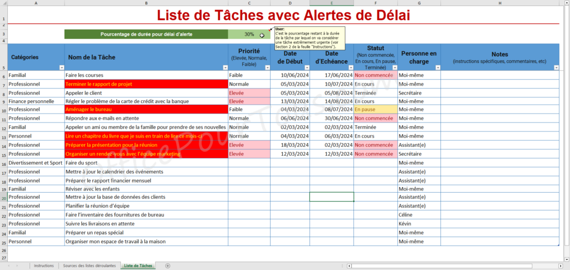570x270 pixels.
Task: Select the 'Kévin' person in charge cell
Action: point(419,223)
